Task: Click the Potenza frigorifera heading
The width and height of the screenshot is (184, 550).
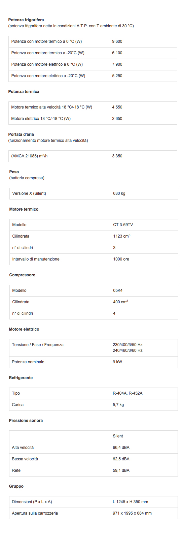Action: (26, 20)
